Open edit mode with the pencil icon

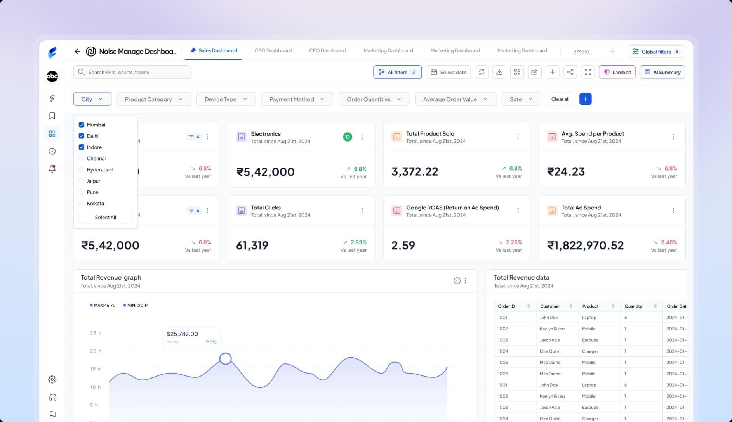[535, 72]
